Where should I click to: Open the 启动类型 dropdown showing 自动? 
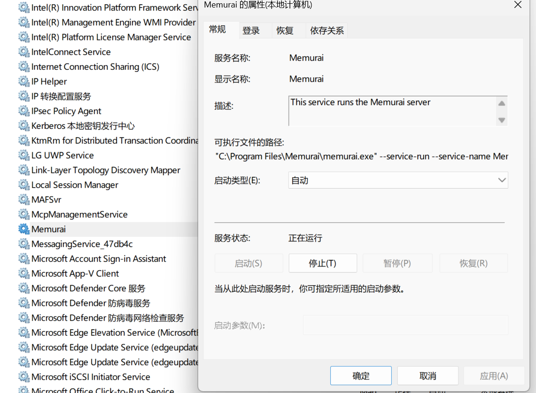click(398, 180)
